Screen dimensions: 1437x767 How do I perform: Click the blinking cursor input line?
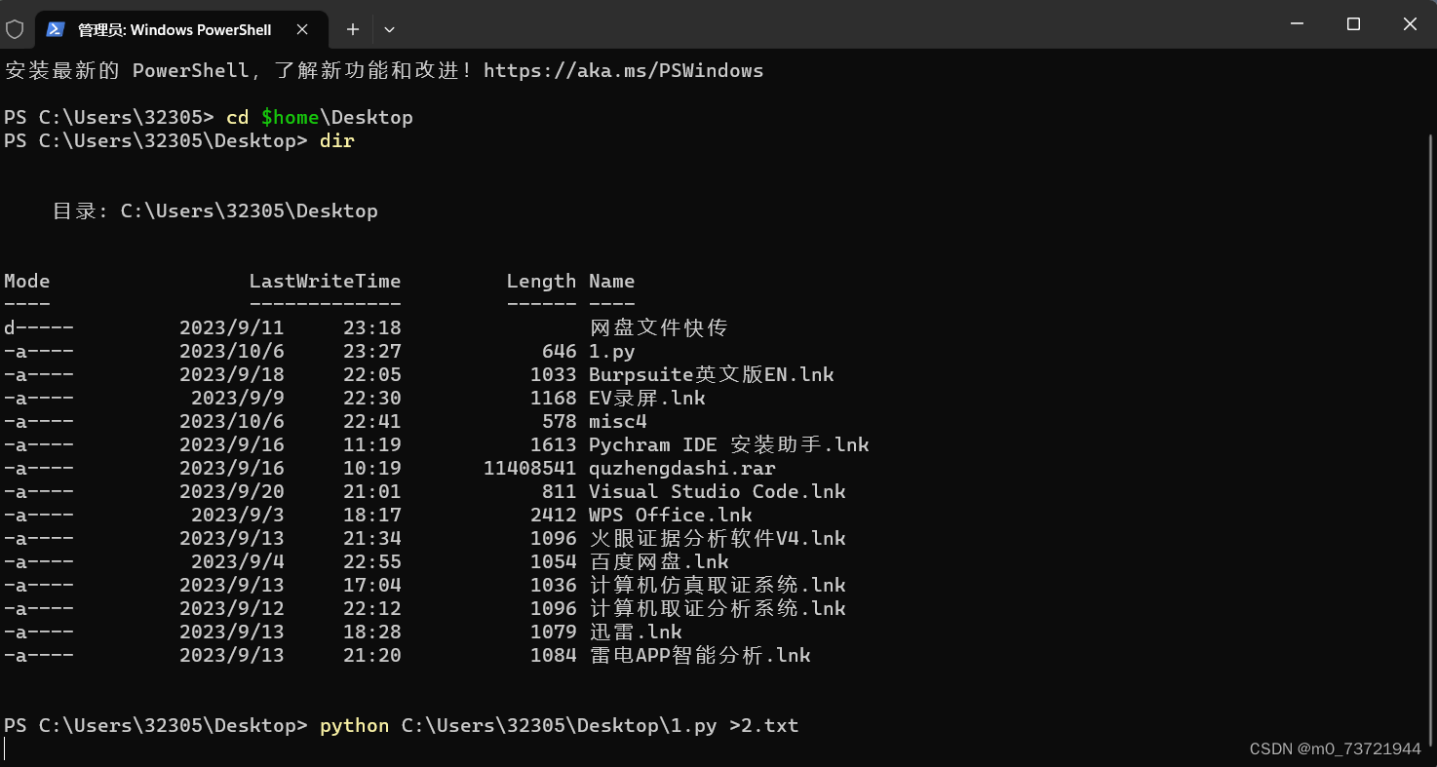[6, 749]
